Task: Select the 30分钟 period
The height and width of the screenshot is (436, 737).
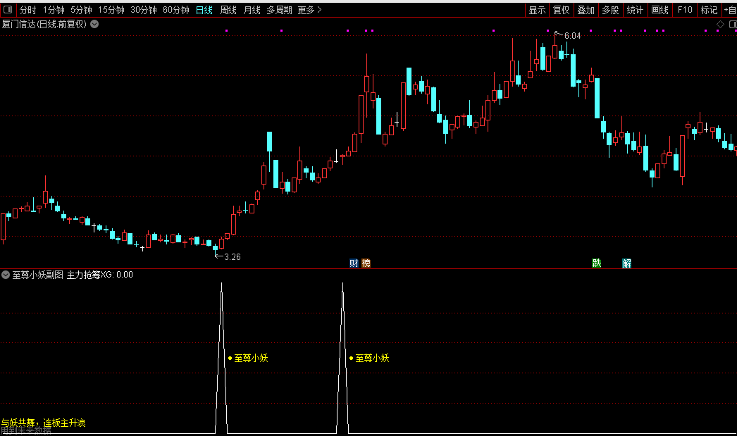Action: [x=143, y=10]
